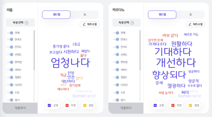Uncheck 부정 checkbox under 카르다노 word cloud
Image resolution: width=212 pixels, height=117 pixels.
(173, 105)
